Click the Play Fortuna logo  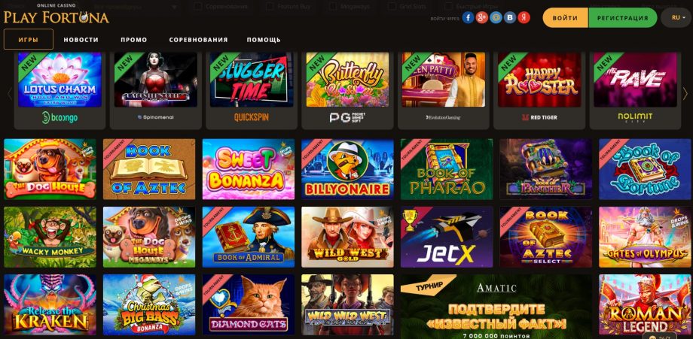56,15
